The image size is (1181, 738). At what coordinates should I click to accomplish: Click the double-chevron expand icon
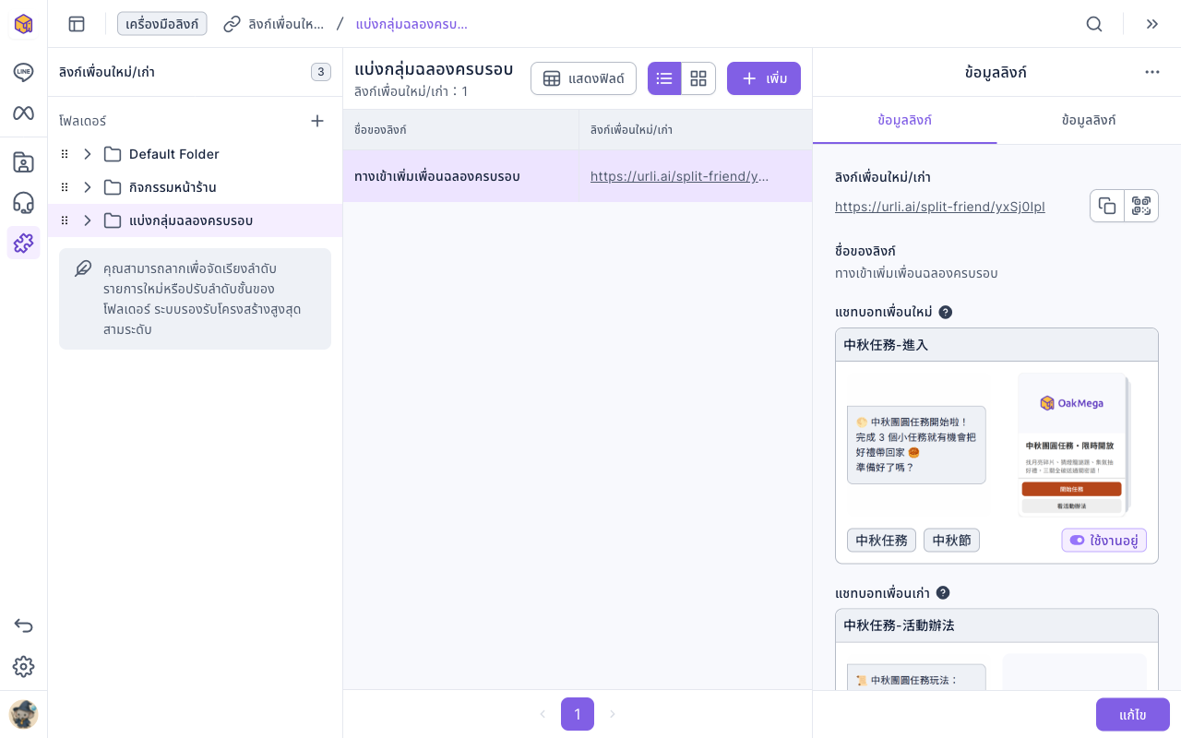click(x=1152, y=24)
